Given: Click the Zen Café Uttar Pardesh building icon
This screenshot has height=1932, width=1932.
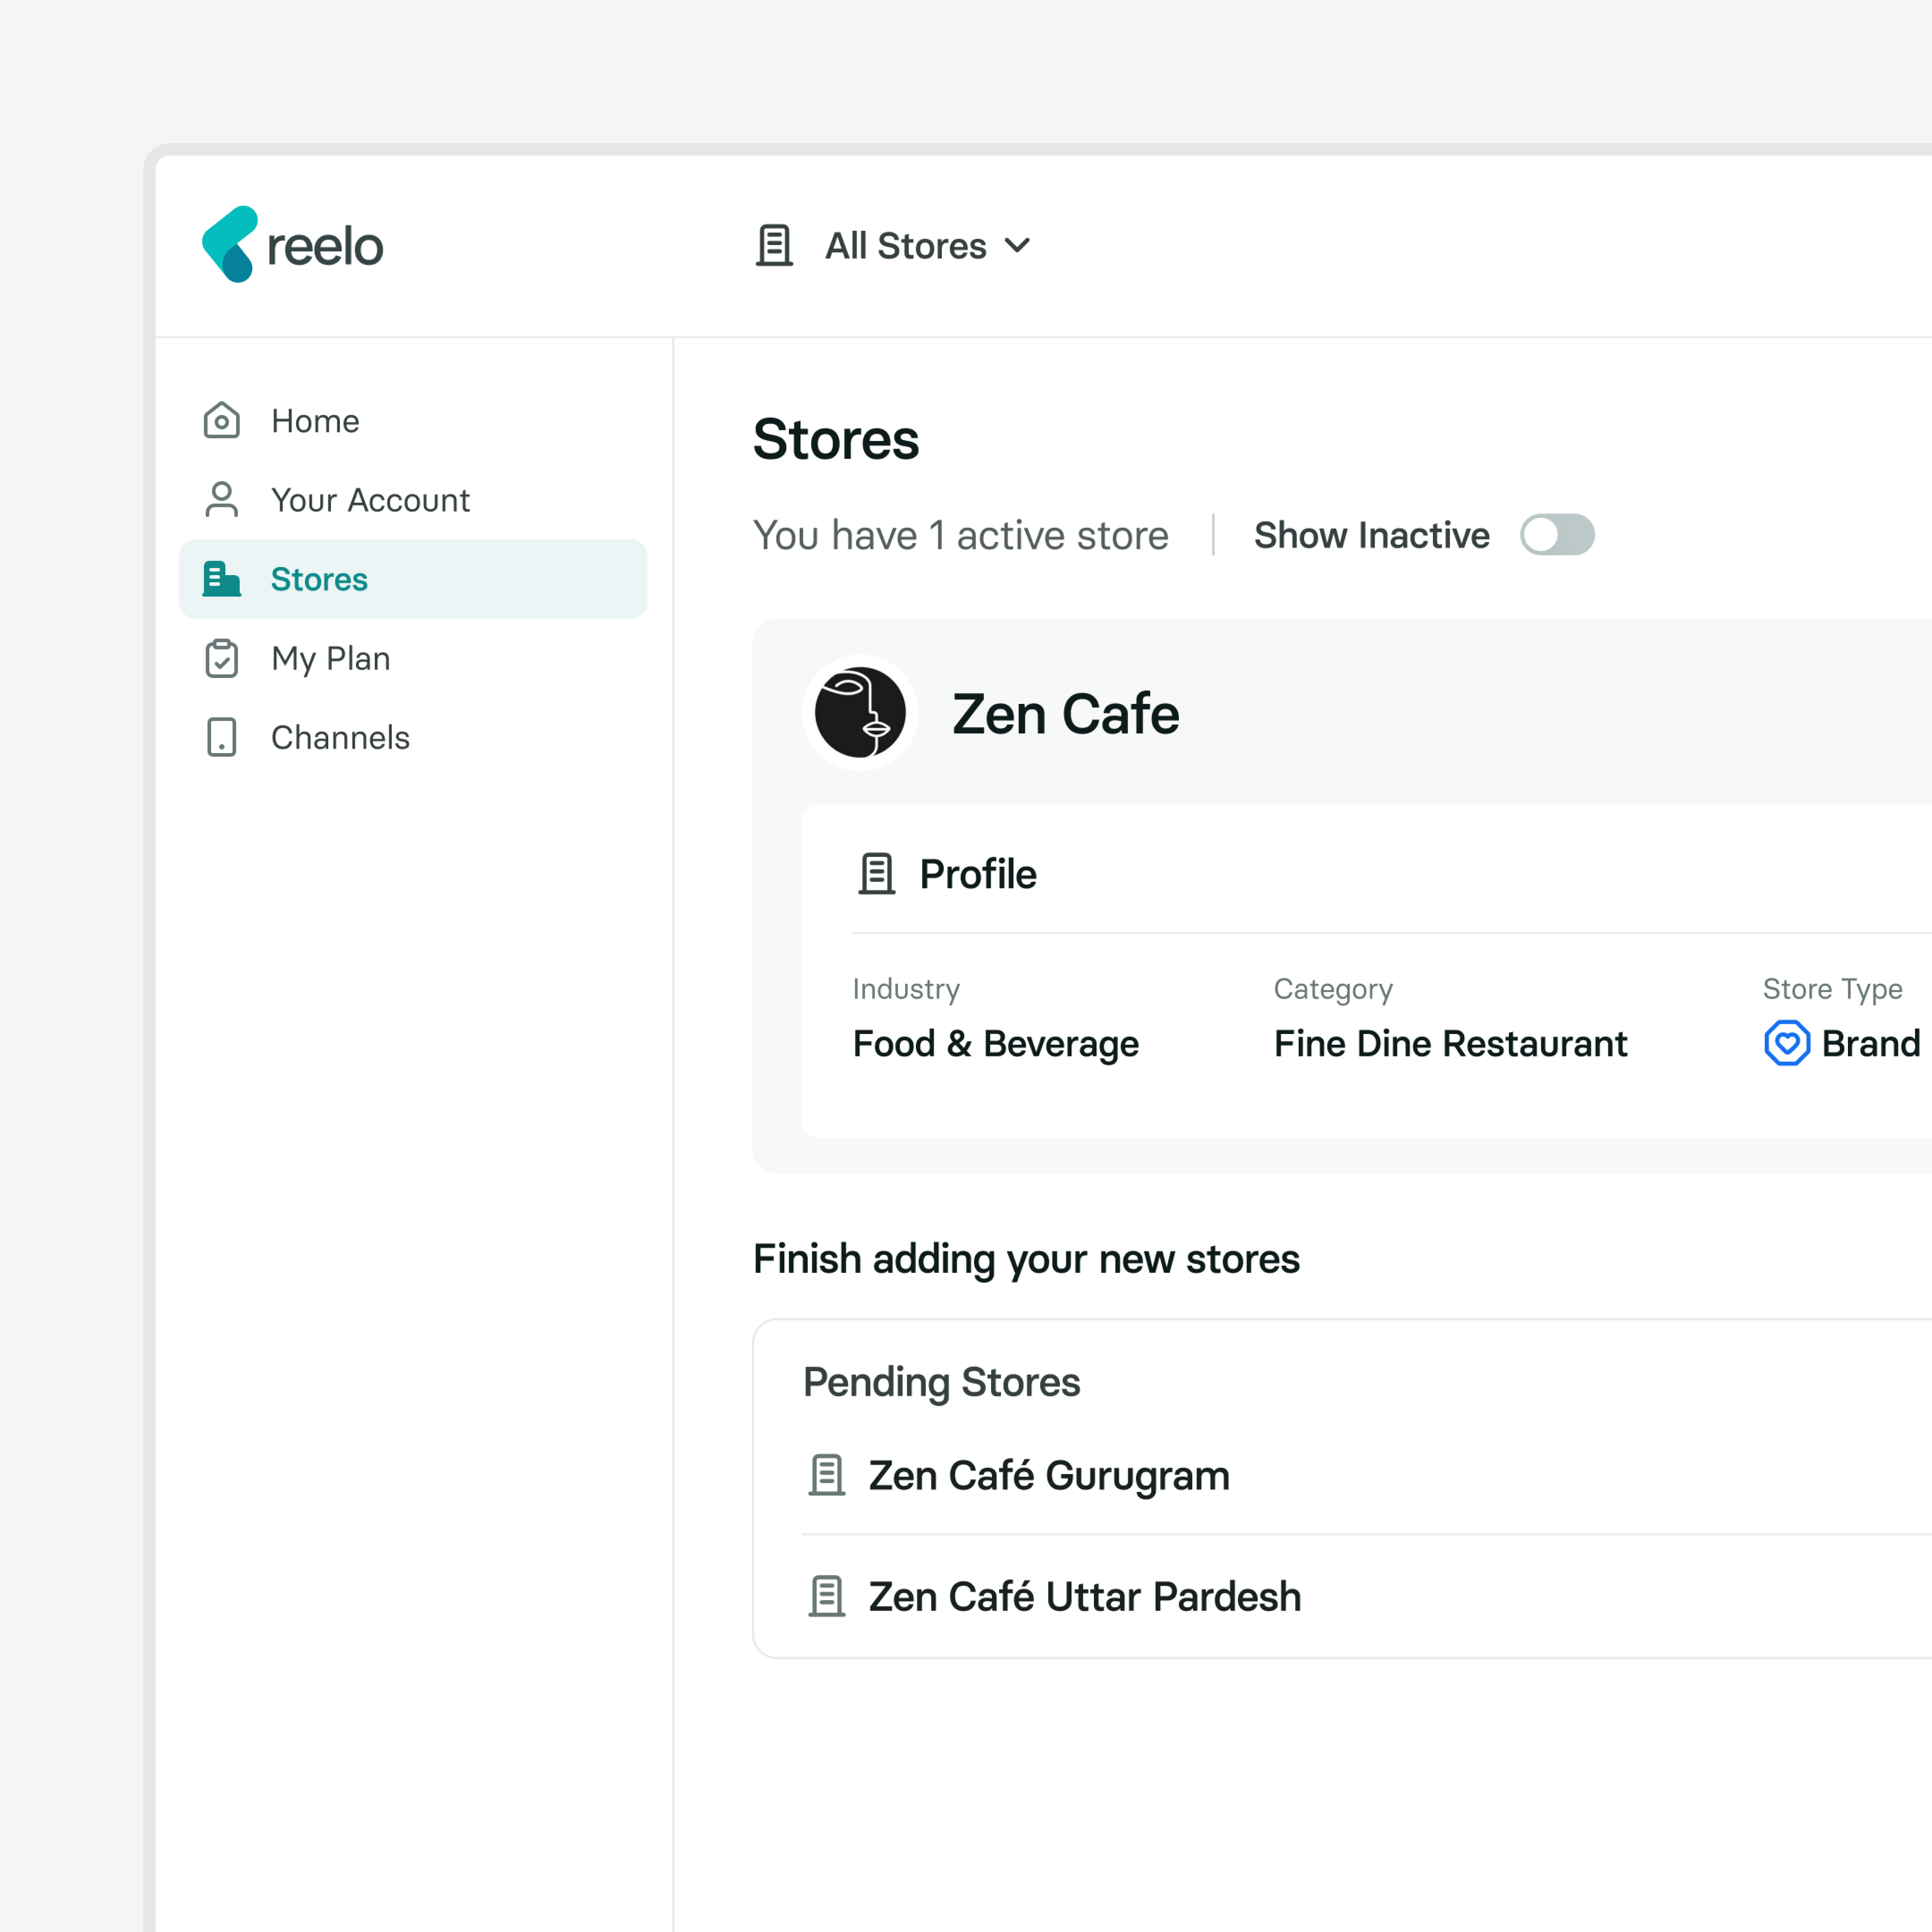Looking at the screenshot, I should (x=827, y=1596).
